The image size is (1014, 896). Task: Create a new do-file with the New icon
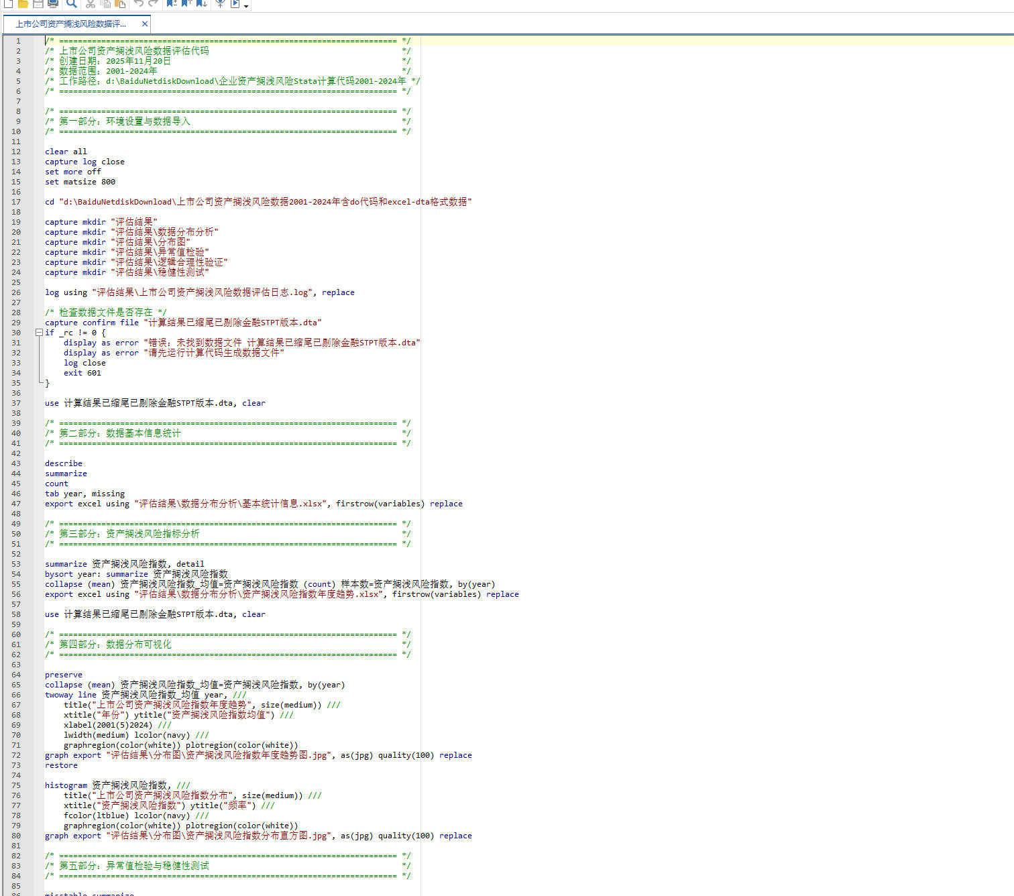coord(8,3)
